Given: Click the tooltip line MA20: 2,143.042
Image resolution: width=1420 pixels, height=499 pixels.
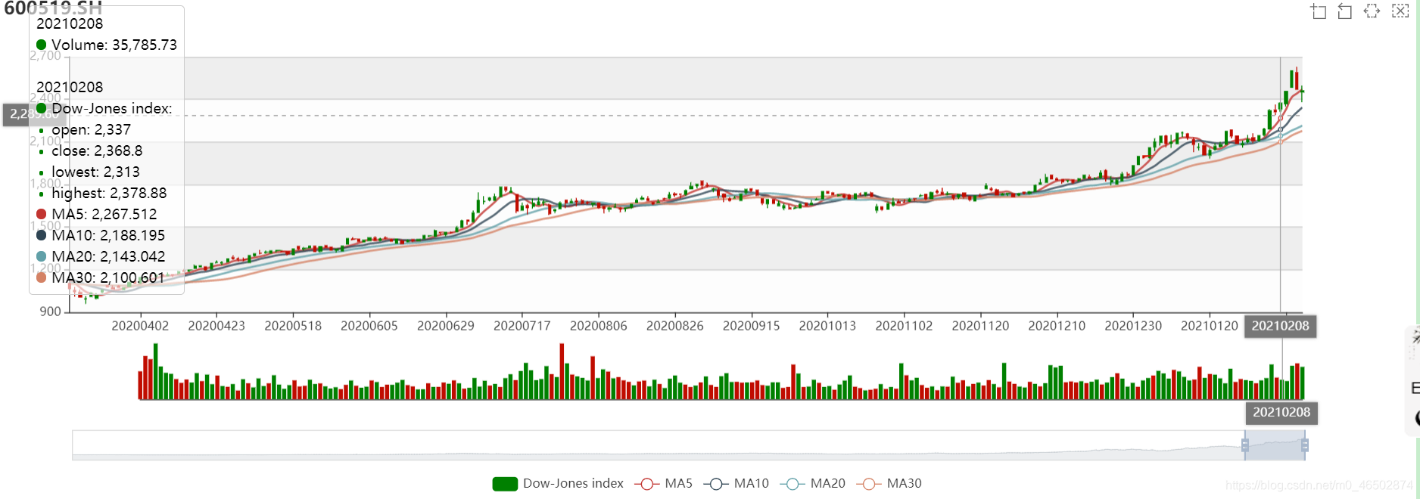Looking at the screenshot, I should point(101,256).
